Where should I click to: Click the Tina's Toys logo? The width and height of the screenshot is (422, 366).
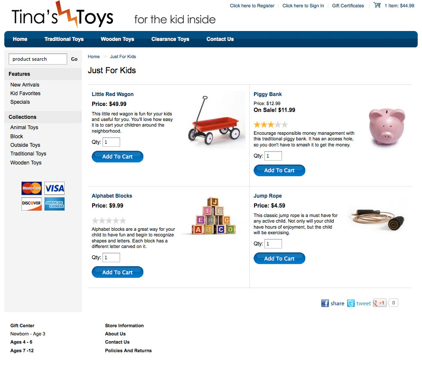[62, 16]
